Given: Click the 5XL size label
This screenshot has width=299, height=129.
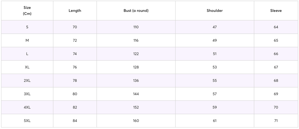Looking at the screenshot, I should pyautogui.click(x=27, y=121).
